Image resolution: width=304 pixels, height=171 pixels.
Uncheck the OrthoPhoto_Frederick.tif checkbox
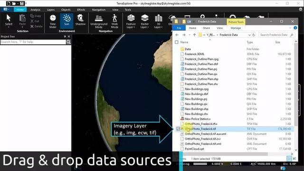pos(178,129)
